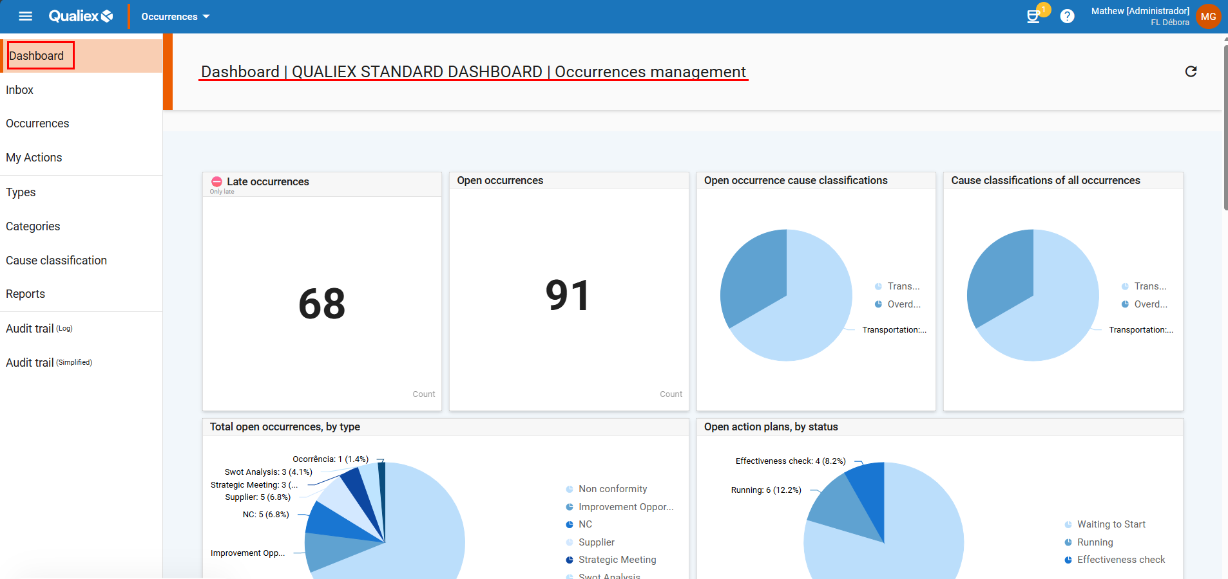The height and width of the screenshot is (579, 1228).
Task: Open Reports from the sidebar
Action: pos(26,294)
